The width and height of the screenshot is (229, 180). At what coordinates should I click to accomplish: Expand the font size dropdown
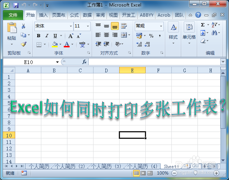pos(88,26)
